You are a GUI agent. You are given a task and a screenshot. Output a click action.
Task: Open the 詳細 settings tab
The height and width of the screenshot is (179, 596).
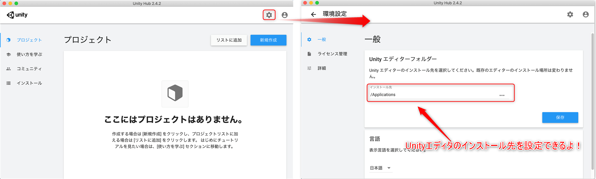point(322,68)
